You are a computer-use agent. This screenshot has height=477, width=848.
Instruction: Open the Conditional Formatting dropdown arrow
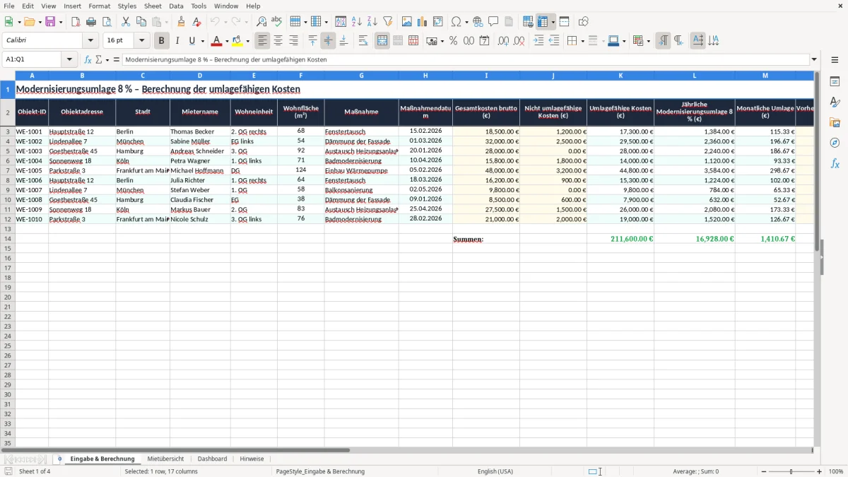648,41
